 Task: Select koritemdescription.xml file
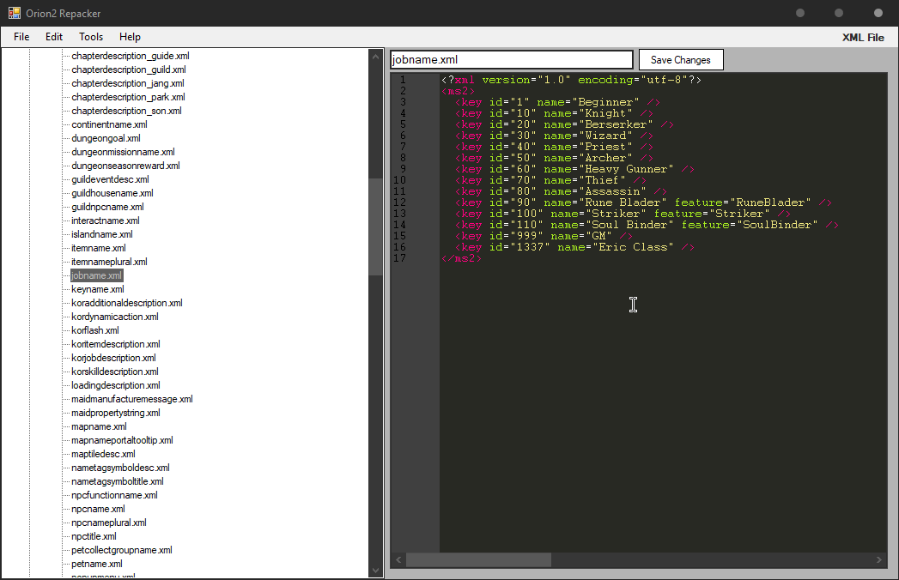pos(115,344)
